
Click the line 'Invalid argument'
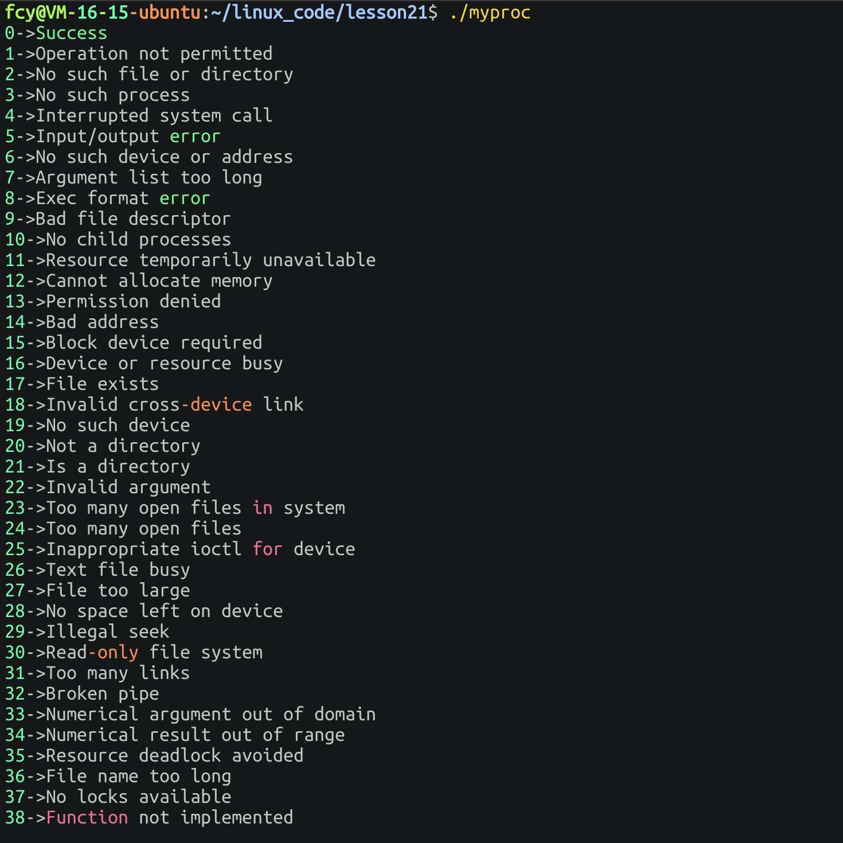128,487
